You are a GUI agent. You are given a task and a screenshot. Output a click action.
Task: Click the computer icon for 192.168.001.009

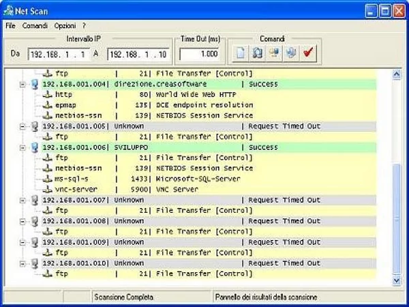tap(35, 242)
